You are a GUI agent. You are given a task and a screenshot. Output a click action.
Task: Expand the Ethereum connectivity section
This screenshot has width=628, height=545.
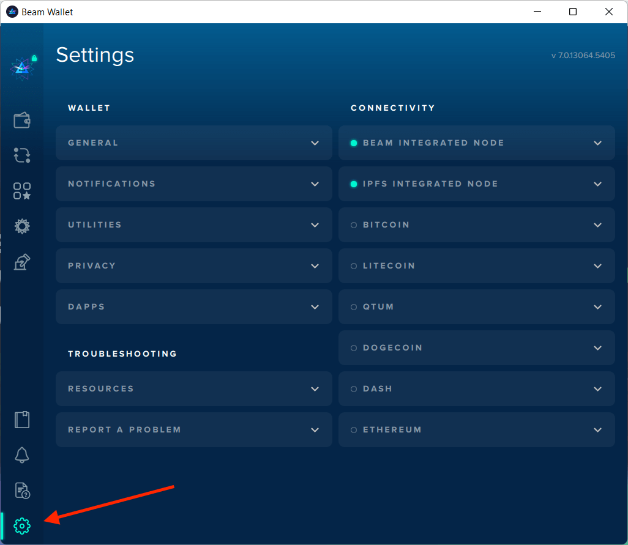click(x=476, y=430)
